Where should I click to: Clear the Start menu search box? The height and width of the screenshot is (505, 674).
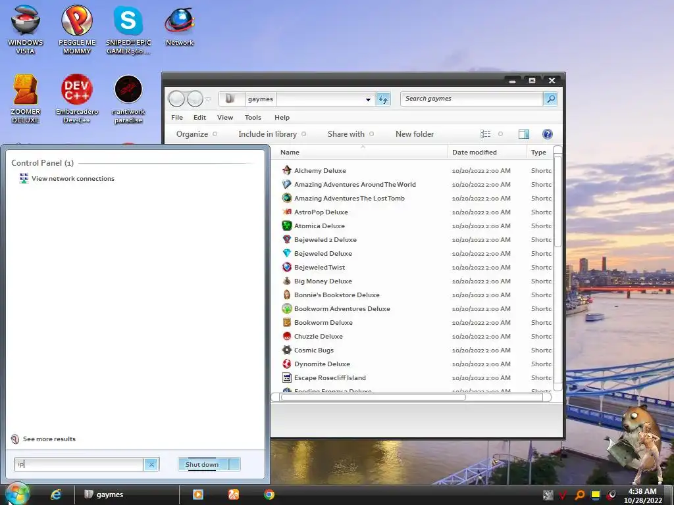151,464
